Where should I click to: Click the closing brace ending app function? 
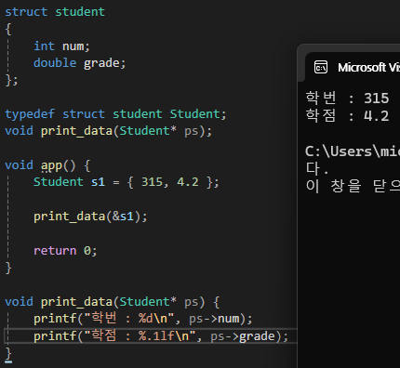(x=8, y=268)
